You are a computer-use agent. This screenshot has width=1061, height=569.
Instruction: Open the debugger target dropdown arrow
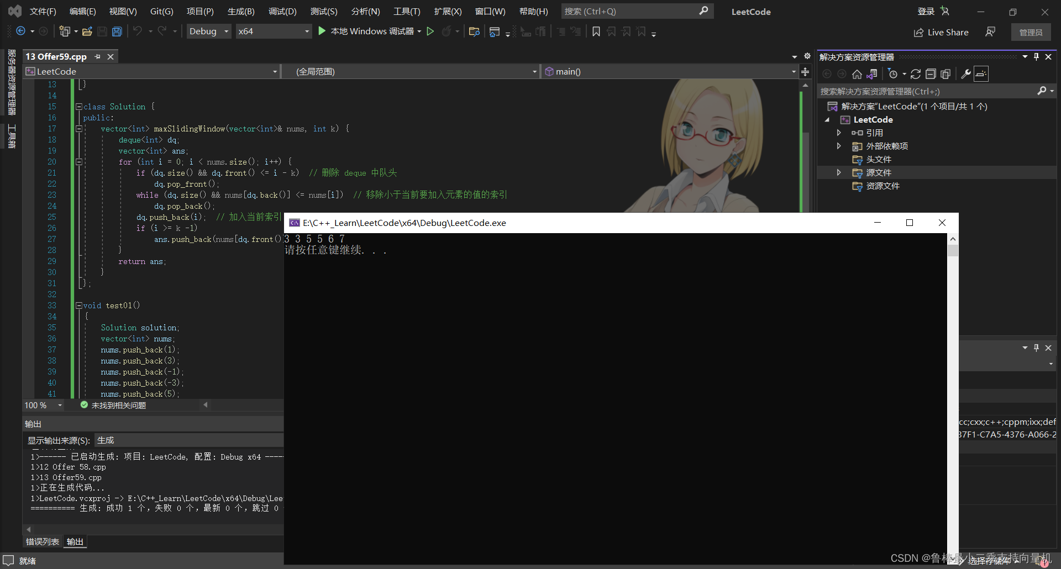(x=419, y=31)
